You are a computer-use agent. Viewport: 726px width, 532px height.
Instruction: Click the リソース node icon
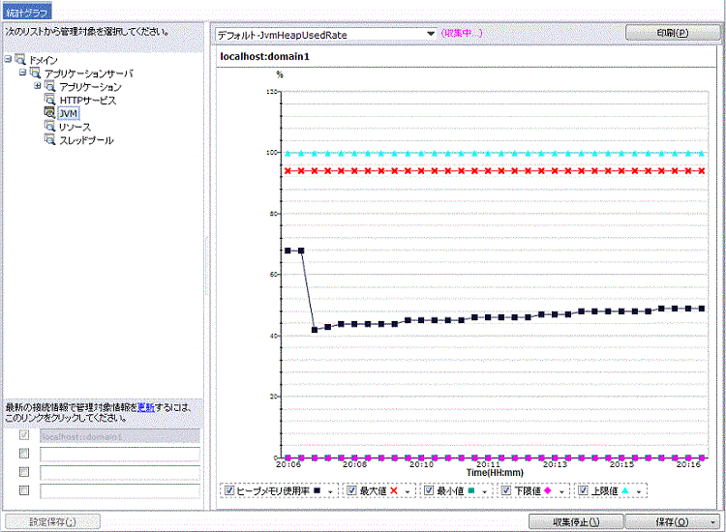[49, 127]
